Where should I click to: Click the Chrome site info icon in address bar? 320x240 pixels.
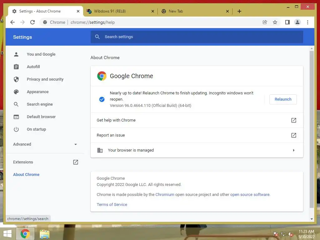45,22
